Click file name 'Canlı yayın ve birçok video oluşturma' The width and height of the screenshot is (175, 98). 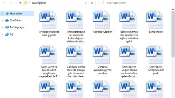(49, 71)
